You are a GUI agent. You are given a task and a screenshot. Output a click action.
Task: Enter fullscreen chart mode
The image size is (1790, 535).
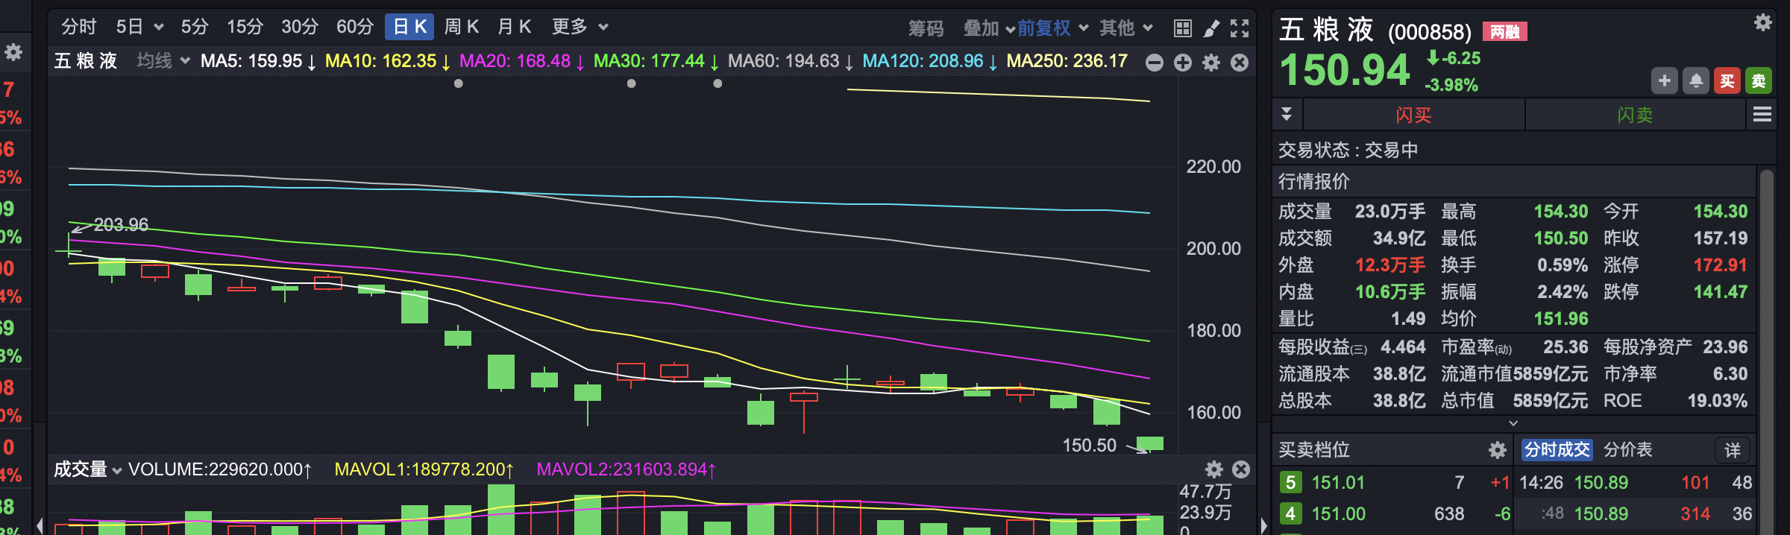point(1240,28)
